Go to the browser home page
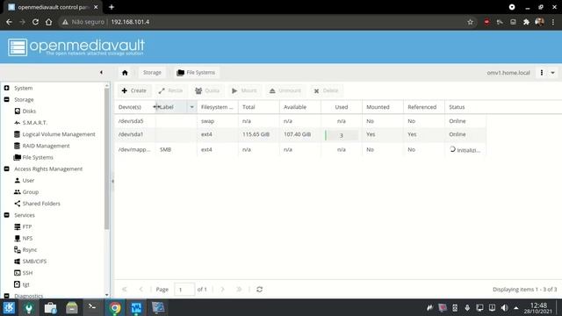562x316 pixels. point(49,22)
